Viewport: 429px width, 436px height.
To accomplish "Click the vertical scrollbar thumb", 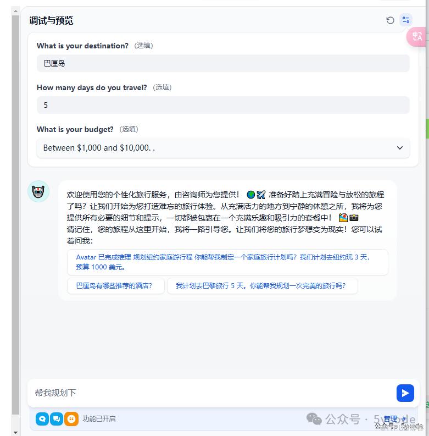I will [15, 214].
